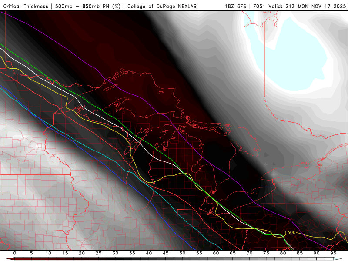Image resolution: width=348 pixels, height=261 pixels.
Task: Click the "20" value on the color scale
Action: click(82, 253)
